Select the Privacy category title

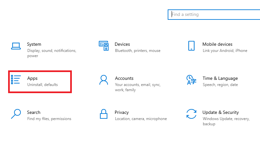(x=122, y=112)
